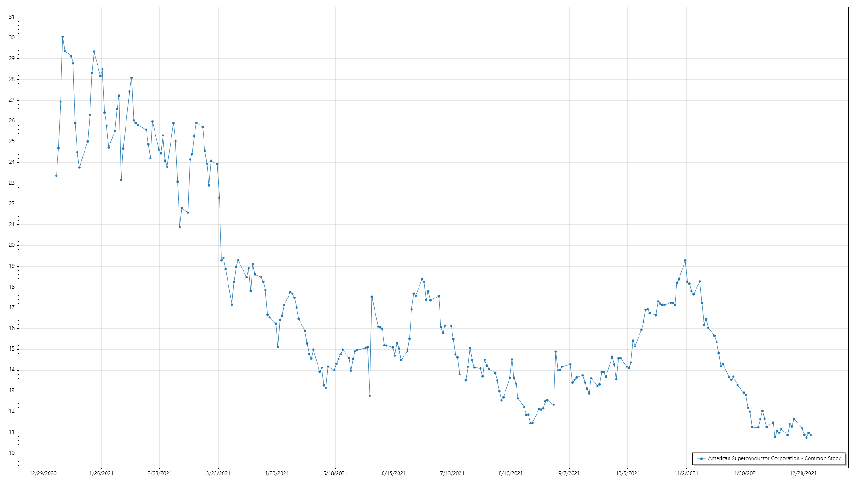This screenshot has width=855, height=481.
Task: Click the last data point of series
Action: 810,435
